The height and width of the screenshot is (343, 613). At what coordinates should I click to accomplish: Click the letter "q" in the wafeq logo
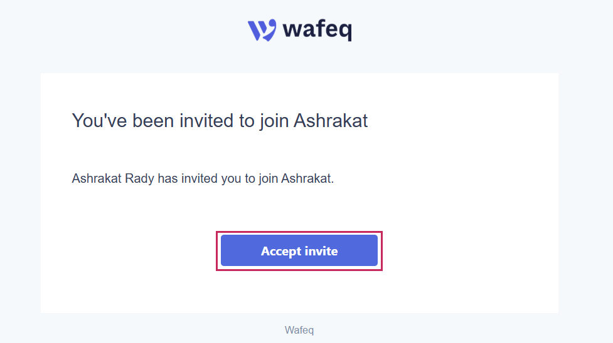345,31
